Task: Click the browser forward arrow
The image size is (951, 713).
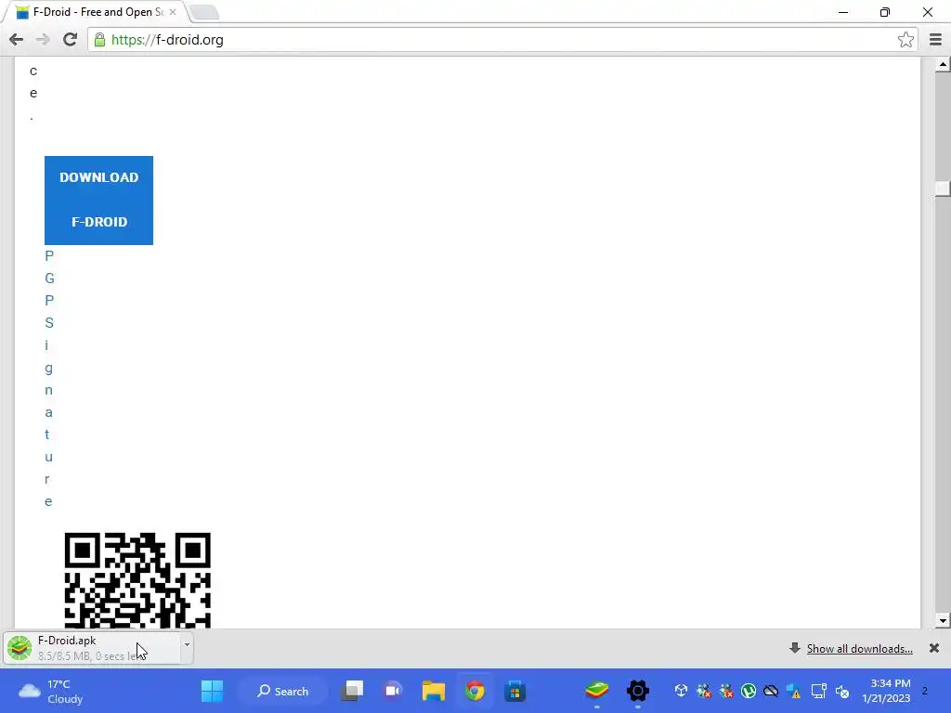Action: (43, 40)
